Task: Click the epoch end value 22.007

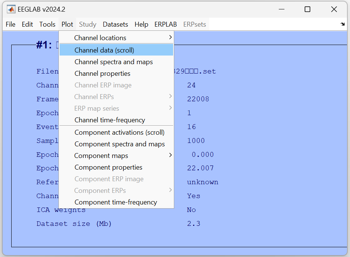Action: [200, 168]
